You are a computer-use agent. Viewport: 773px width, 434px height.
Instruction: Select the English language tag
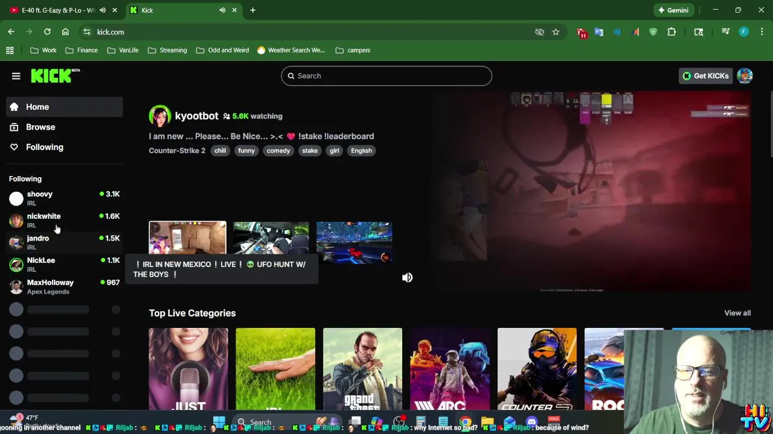pyautogui.click(x=361, y=151)
